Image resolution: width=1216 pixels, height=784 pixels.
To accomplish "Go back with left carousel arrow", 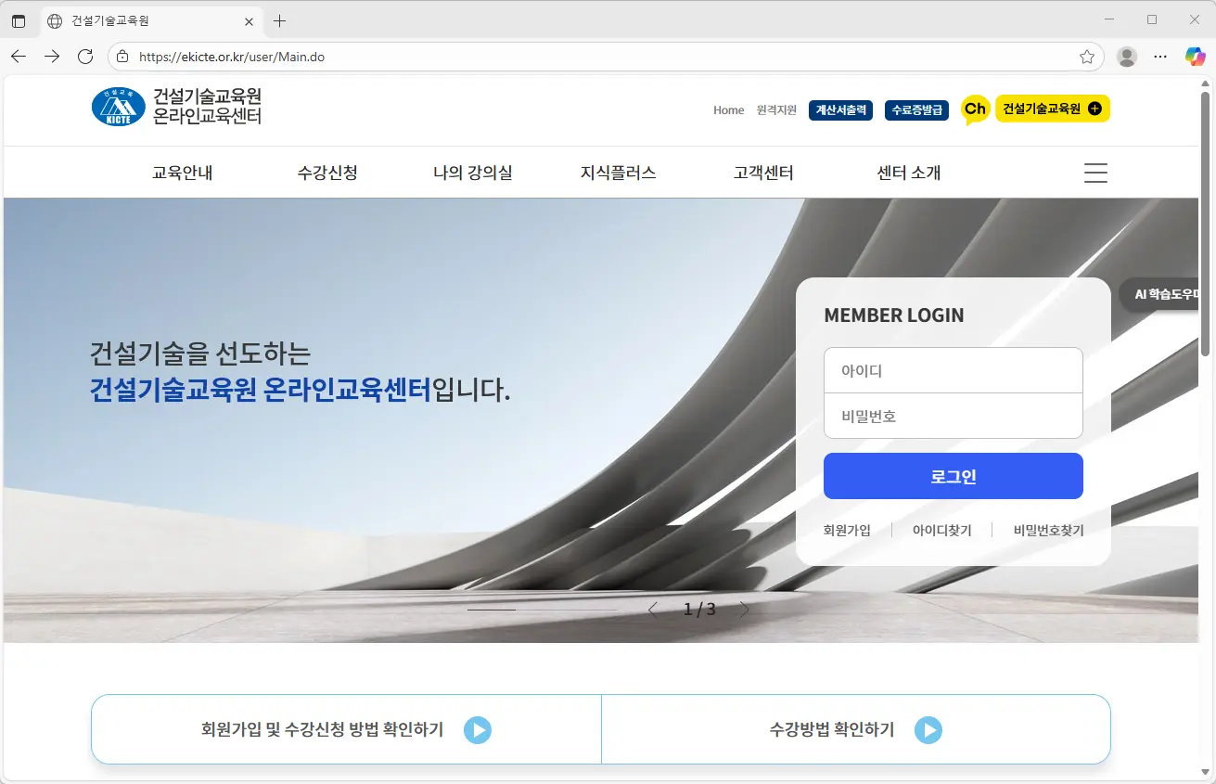I will click(652, 610).
